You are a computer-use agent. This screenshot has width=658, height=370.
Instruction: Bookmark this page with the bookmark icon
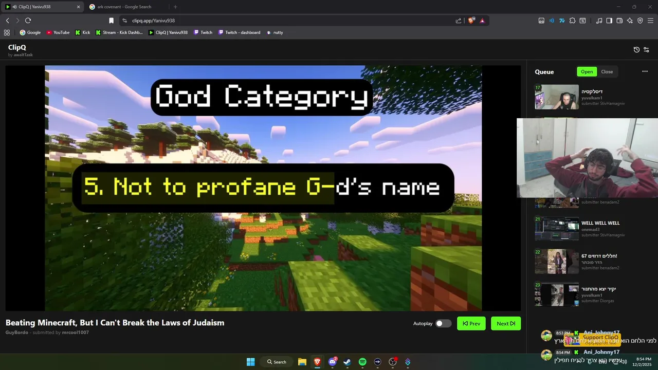[x=111, y=21]
